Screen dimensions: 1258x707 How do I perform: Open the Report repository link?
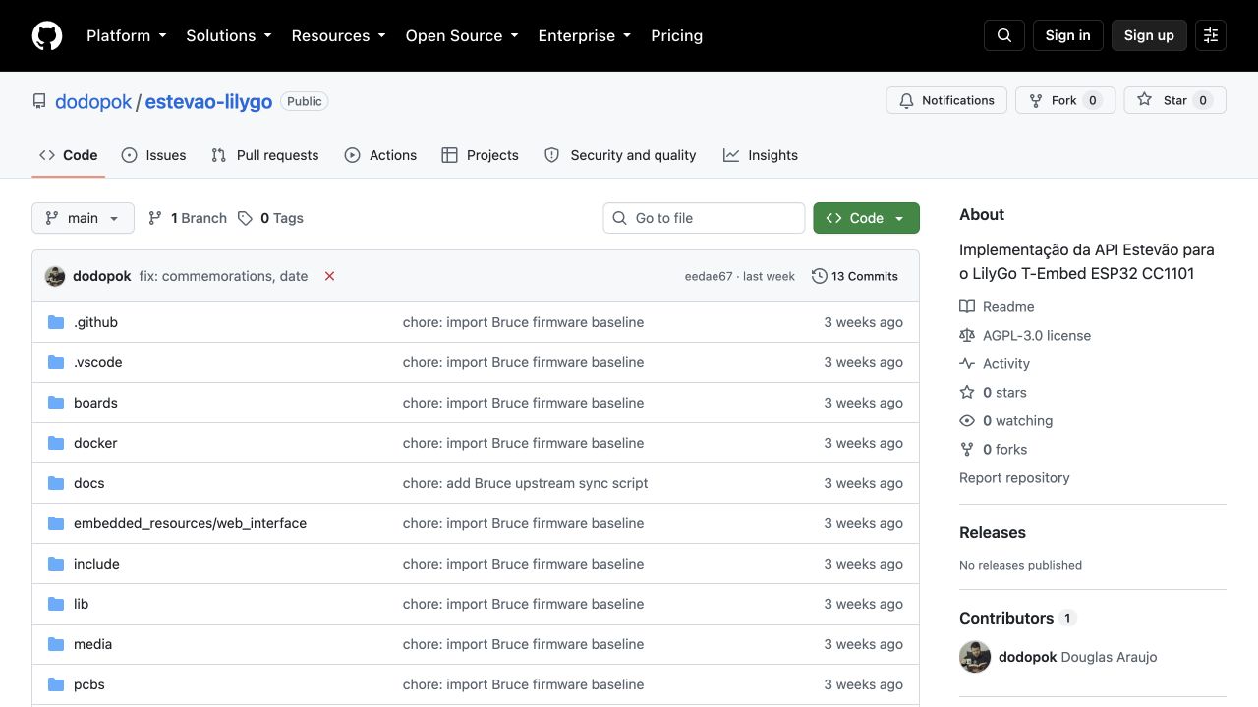coord(1014,477)
